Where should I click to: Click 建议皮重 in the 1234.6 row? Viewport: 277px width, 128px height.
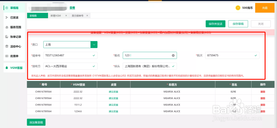(114, 111)
